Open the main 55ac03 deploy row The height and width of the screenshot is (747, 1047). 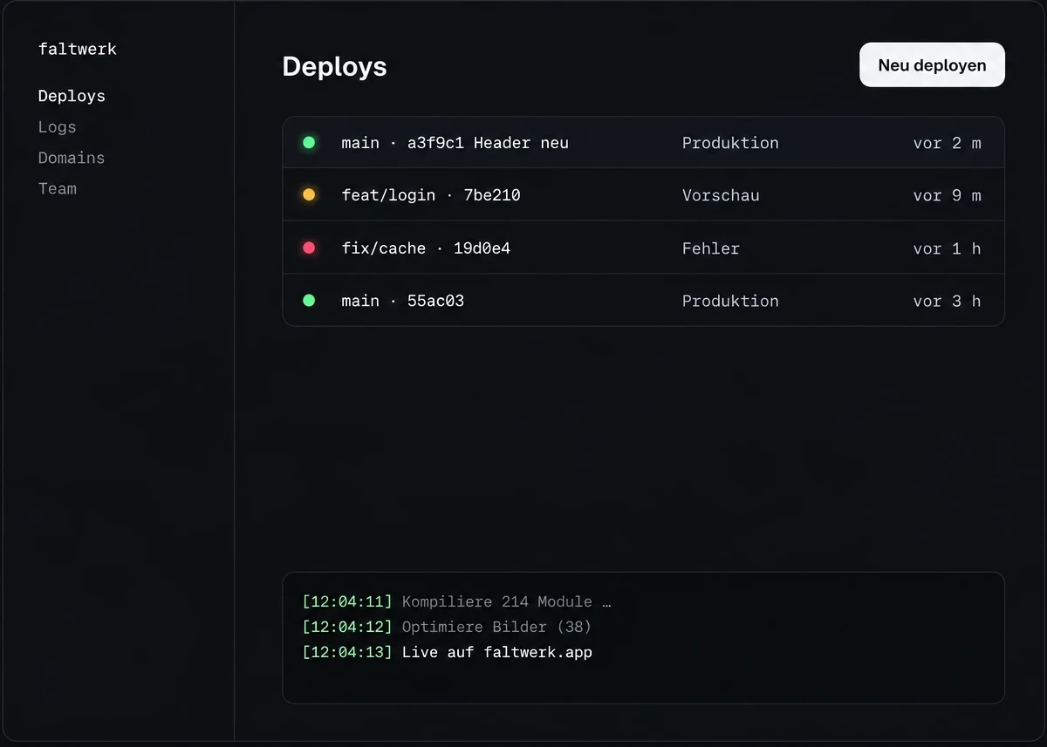point(643,301)
